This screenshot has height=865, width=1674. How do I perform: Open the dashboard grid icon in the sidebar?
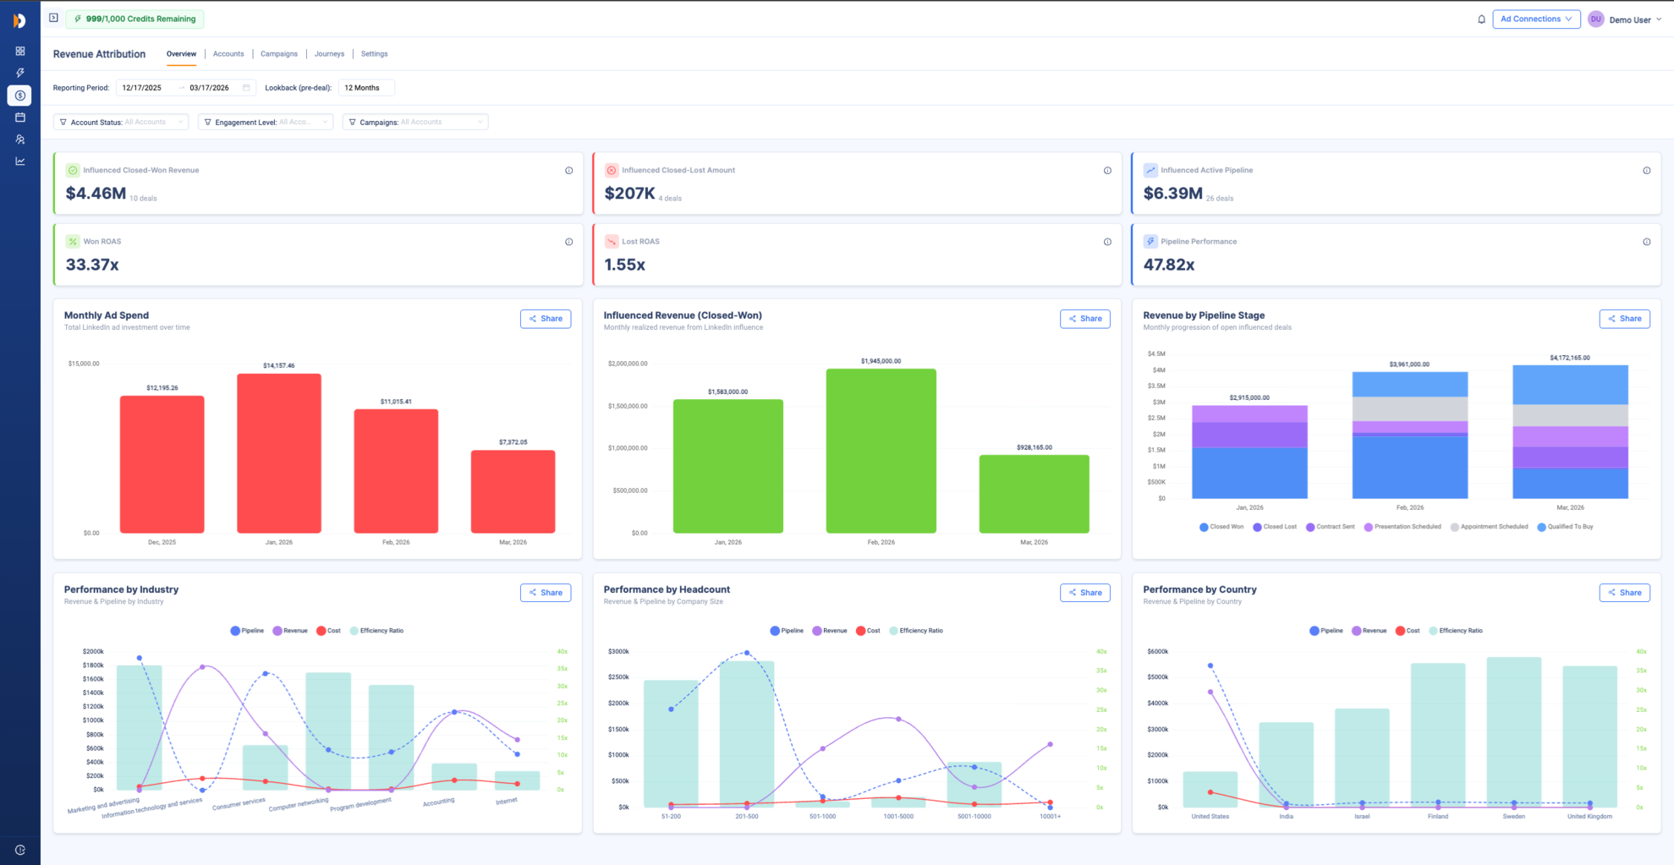point(20,51)
